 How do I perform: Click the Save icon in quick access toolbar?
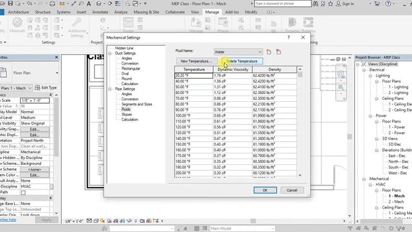(x=10, y=3)
